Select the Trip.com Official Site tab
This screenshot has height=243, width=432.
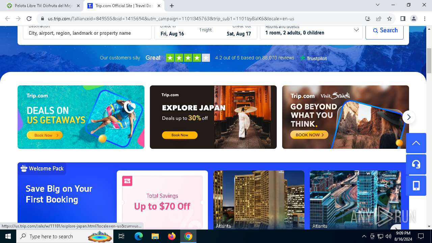coord(124,6)
